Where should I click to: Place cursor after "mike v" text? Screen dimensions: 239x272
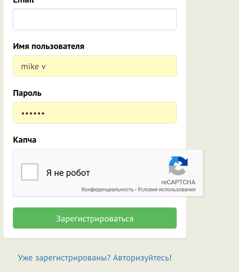pyautogui.click(x=47, y=67)
